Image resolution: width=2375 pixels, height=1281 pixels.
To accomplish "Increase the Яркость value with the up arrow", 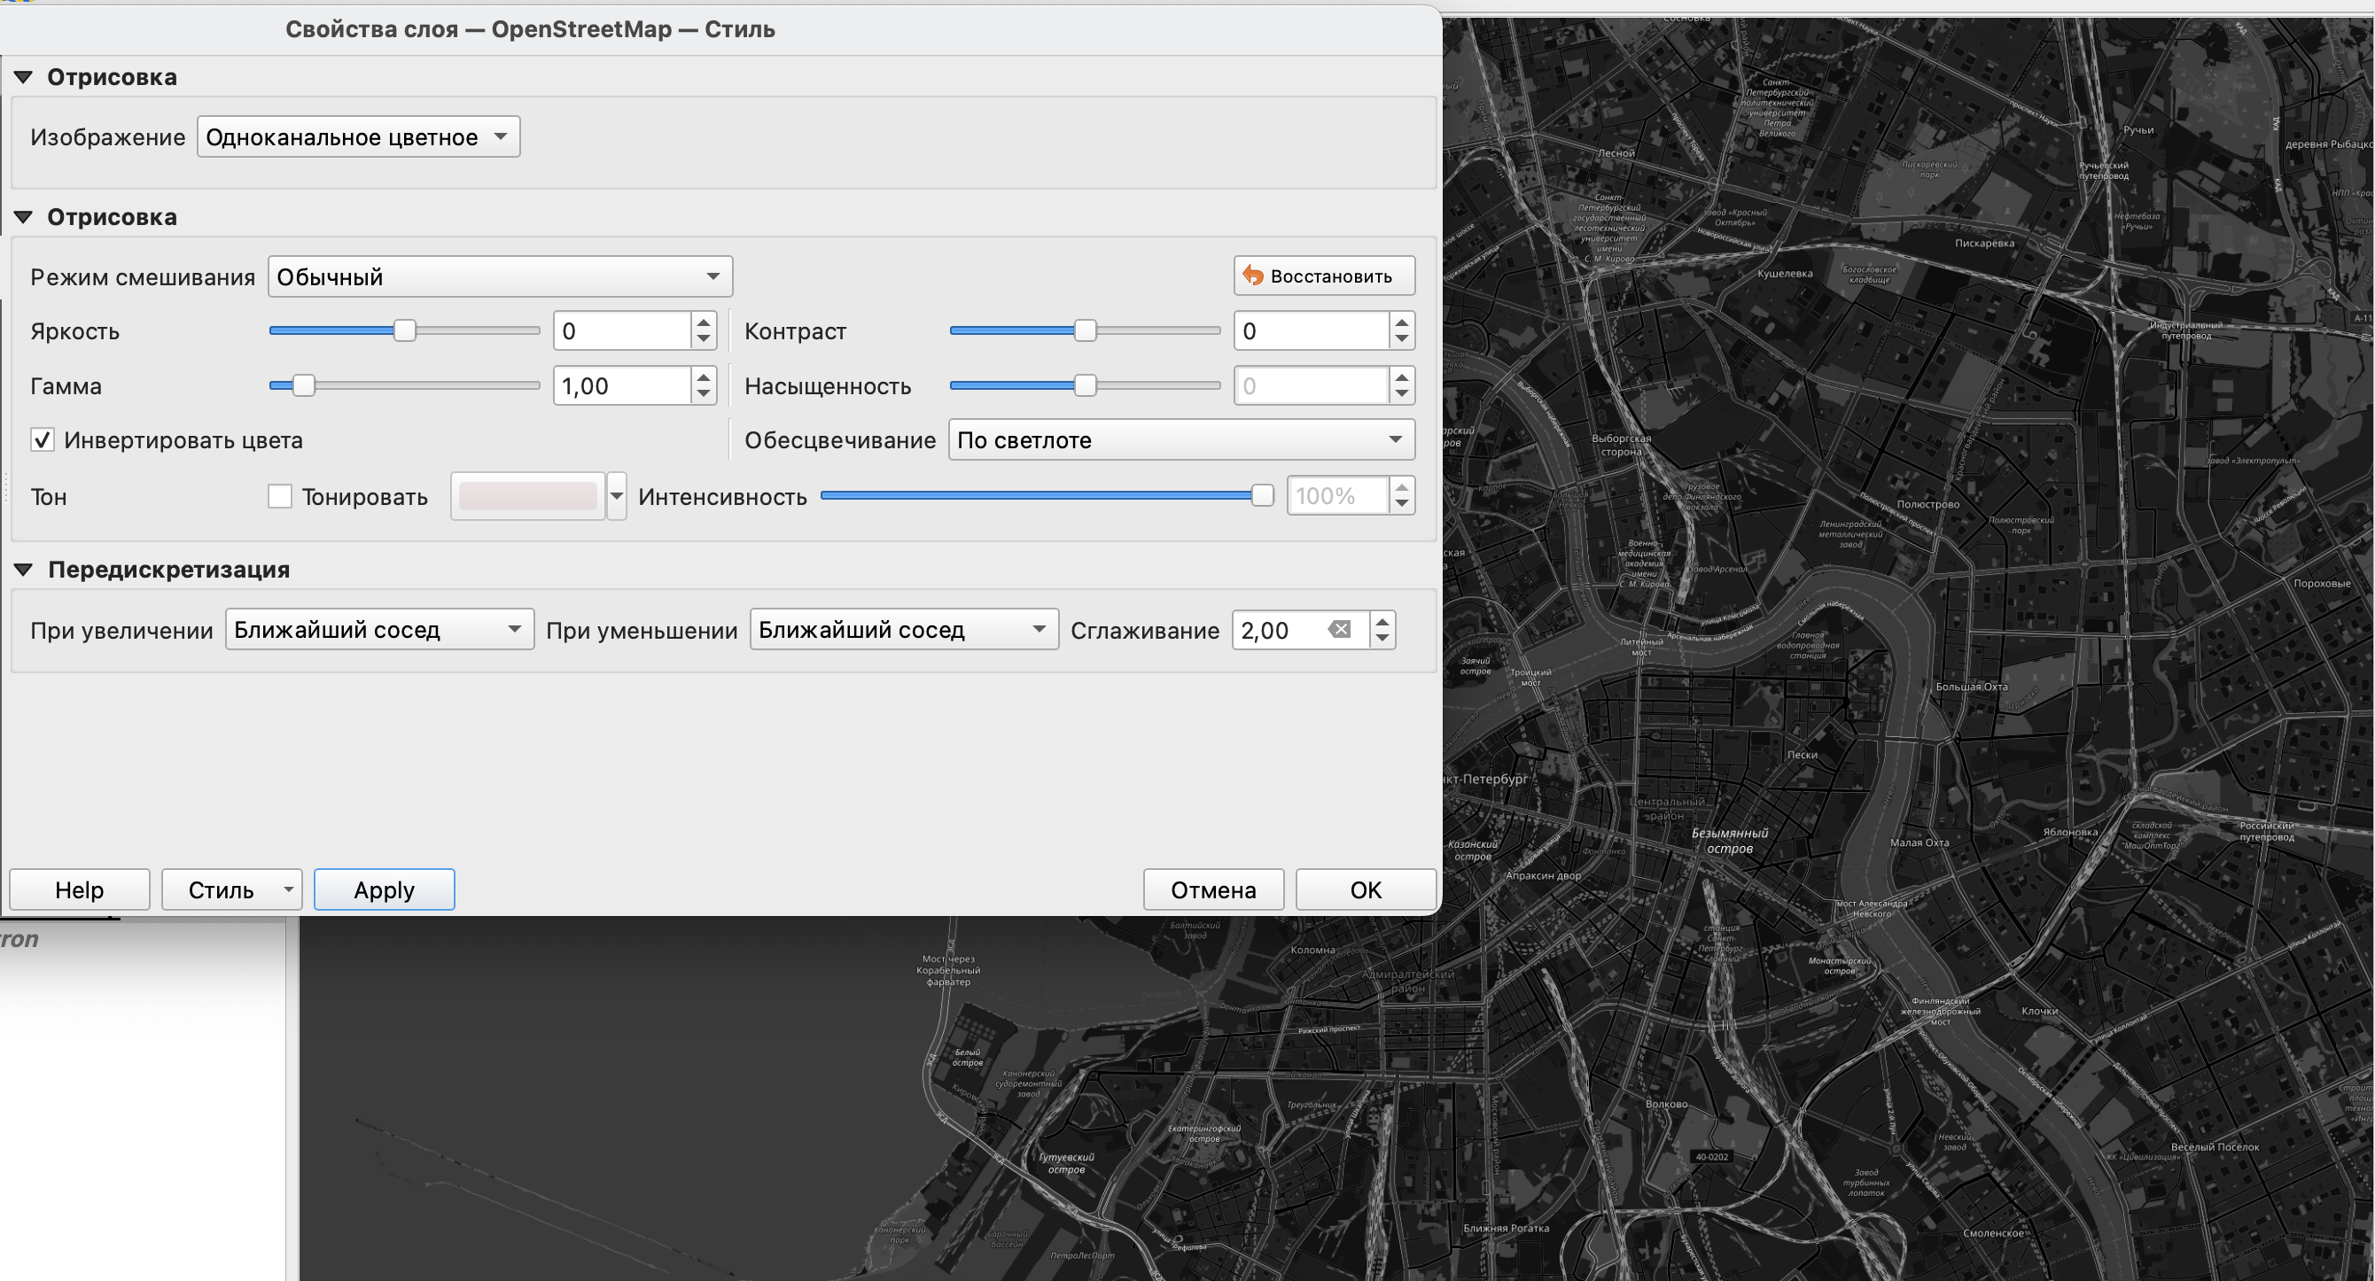I will click(x=704, y=322).
